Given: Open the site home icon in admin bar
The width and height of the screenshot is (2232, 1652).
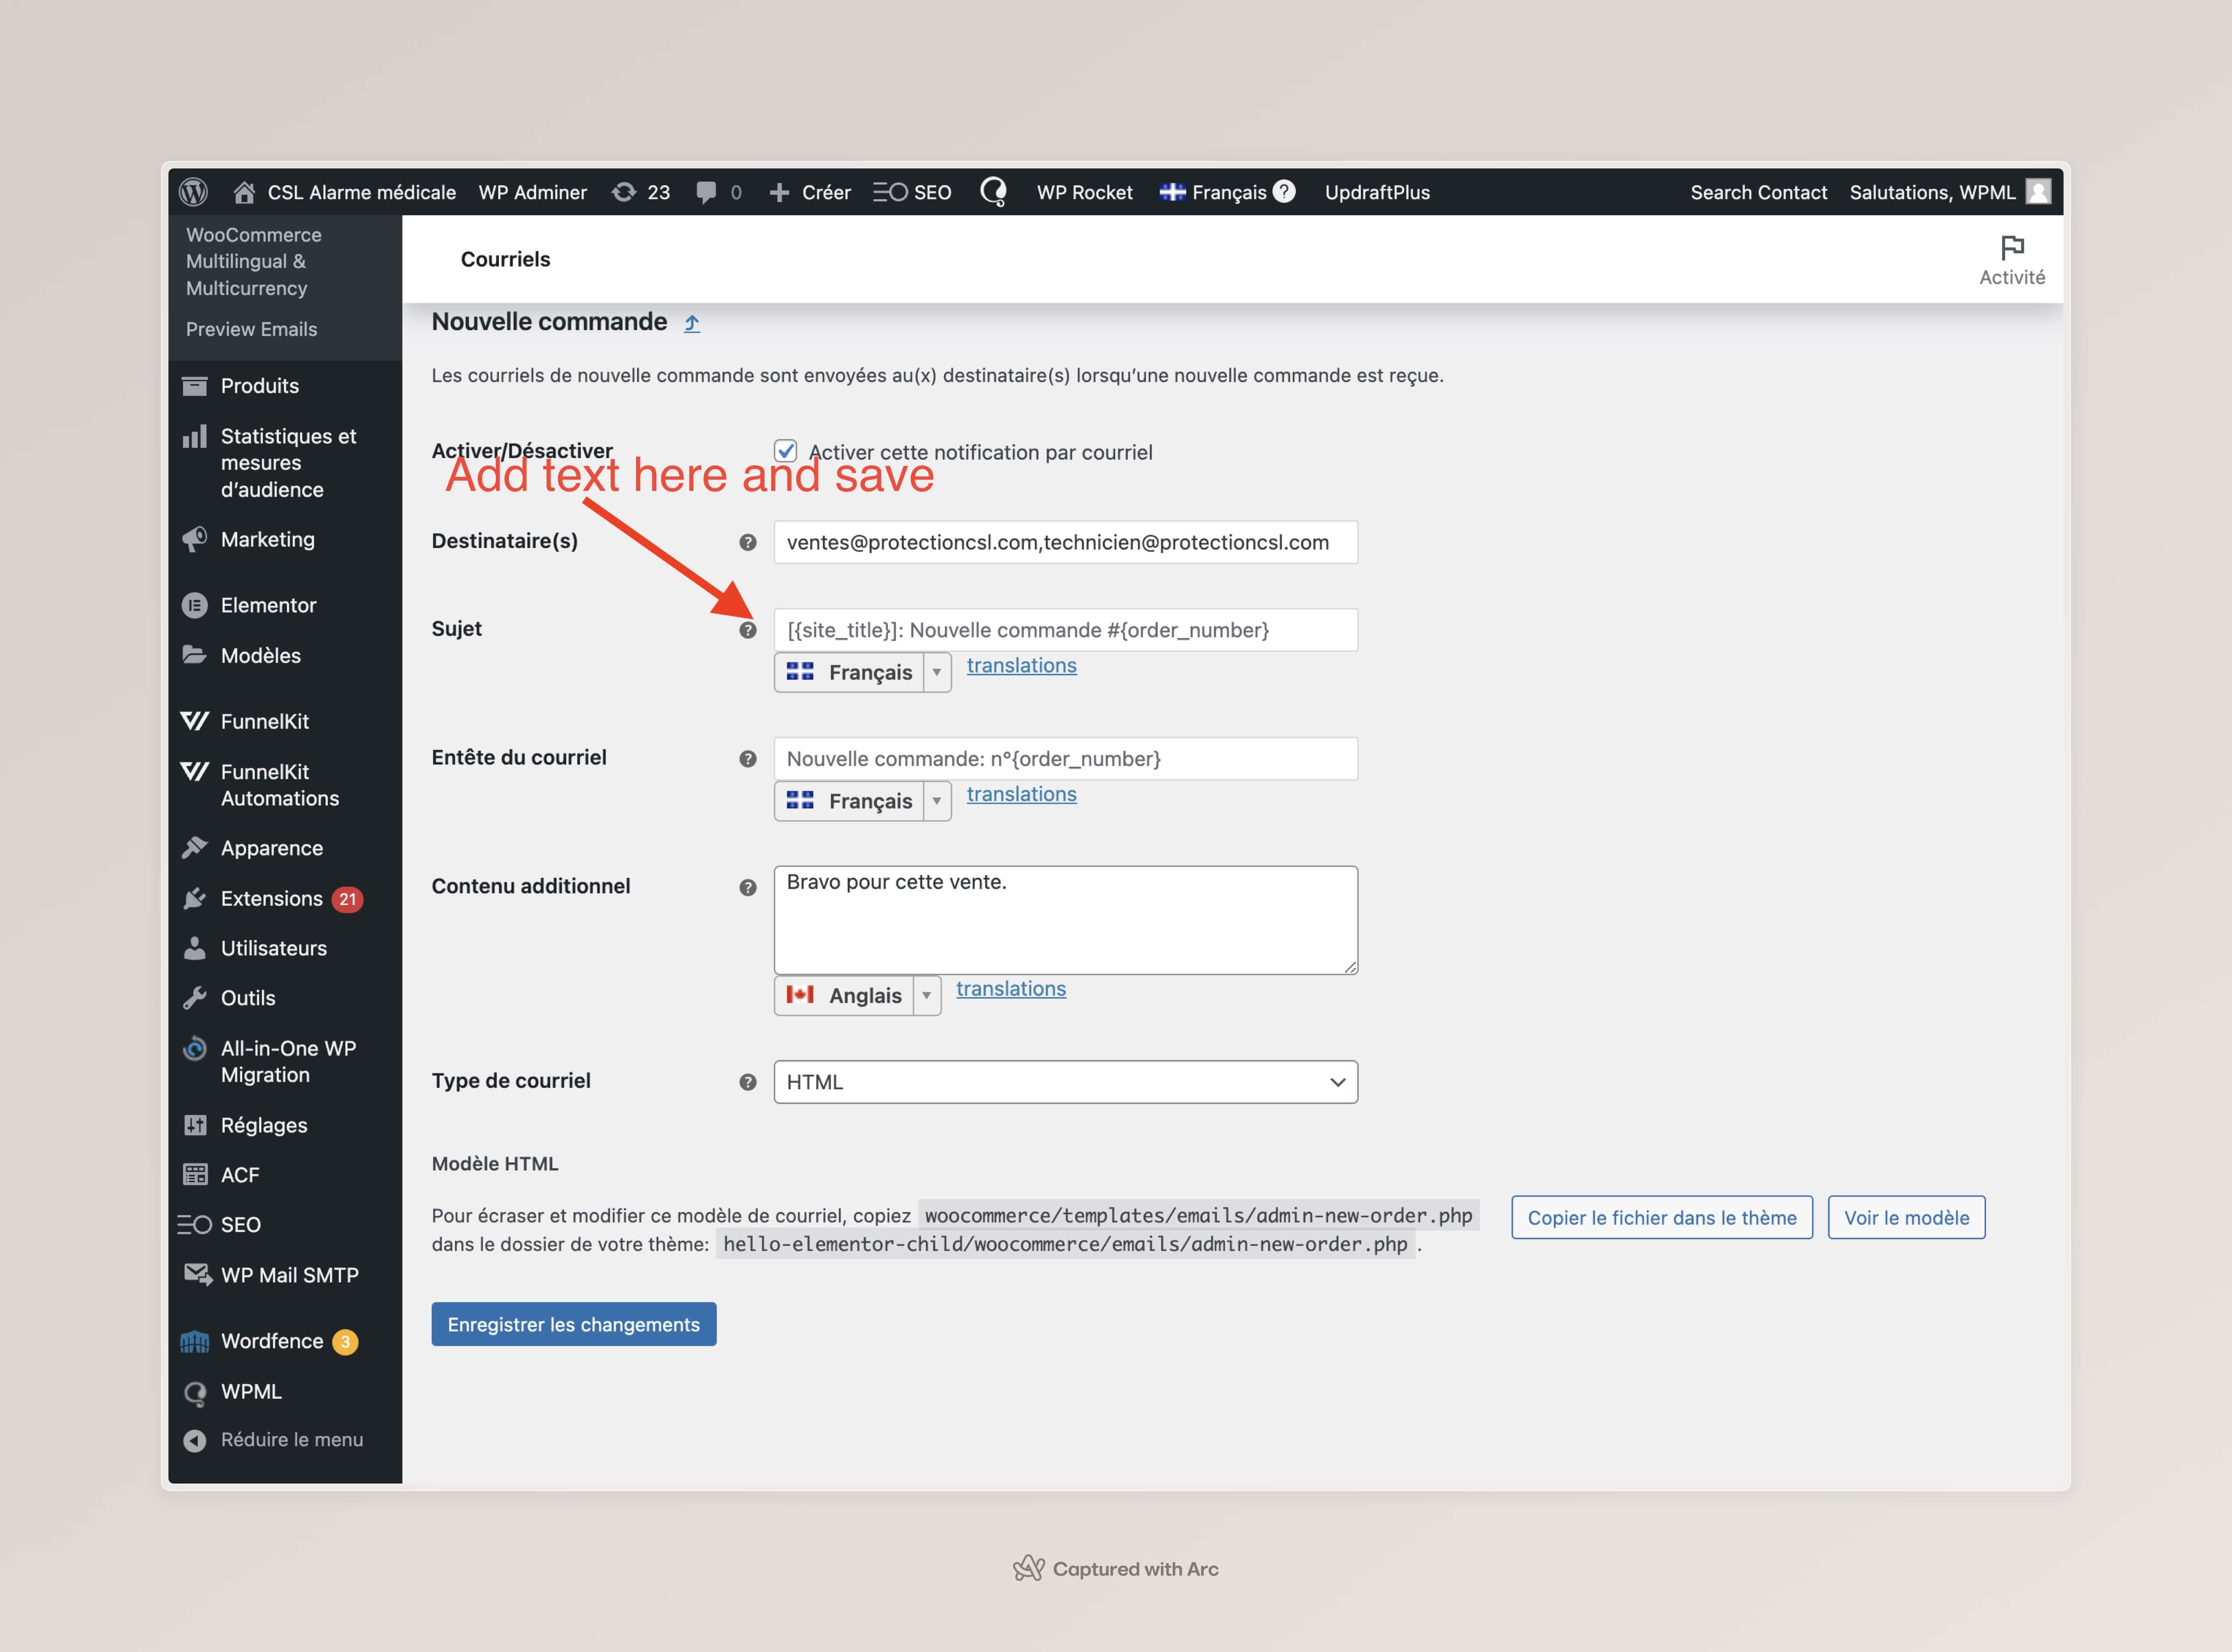Looking at the screenshot, I should 243,192.
